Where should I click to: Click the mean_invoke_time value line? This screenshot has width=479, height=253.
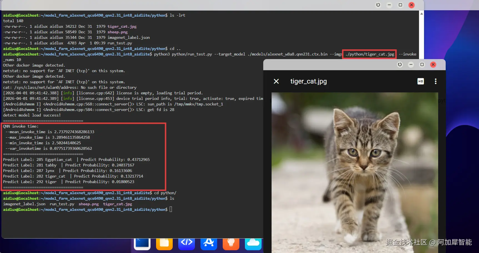click(x=50, y=132)
